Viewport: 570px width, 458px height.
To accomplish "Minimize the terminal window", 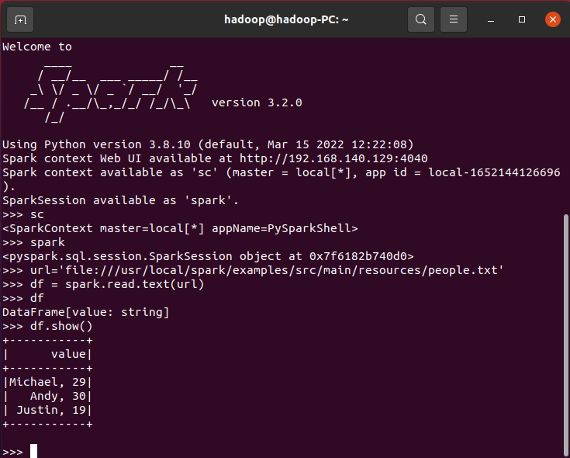I will pos(491,19).
